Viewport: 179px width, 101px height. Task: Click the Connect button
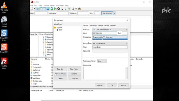(x=100, y=85)
